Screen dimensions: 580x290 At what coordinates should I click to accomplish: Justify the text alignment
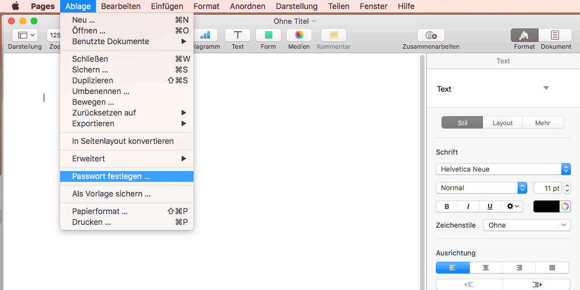click(x=552, y=267)
